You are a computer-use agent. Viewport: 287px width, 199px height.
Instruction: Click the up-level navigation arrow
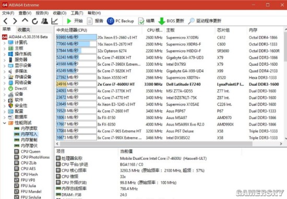point(25,20)
